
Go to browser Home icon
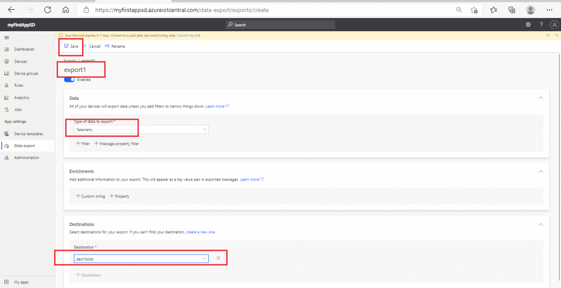pyautogui.click(x=66, y=10)
